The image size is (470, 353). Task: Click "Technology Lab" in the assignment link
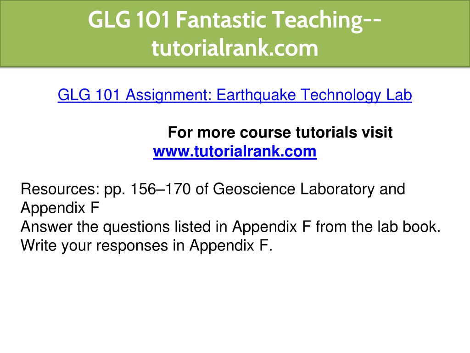[x=356, y=95]
